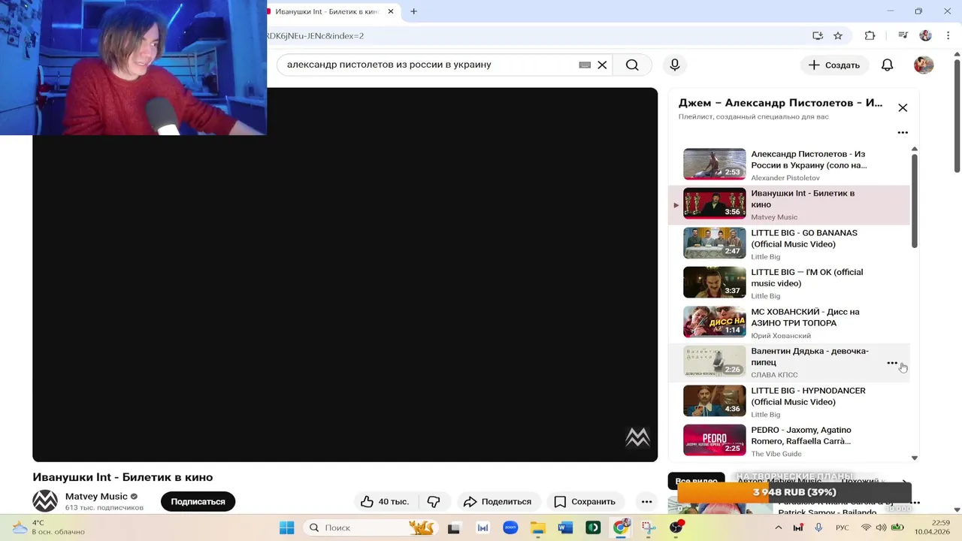Click channel name Юрий Хованский
Screen dimensions: 962x541
click(781, 336)
